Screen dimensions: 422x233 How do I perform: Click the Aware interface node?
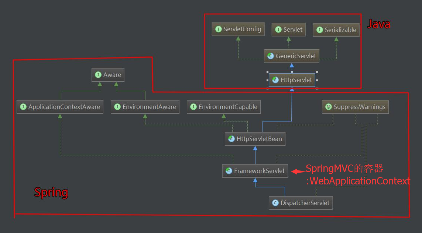tap(108, 75)
